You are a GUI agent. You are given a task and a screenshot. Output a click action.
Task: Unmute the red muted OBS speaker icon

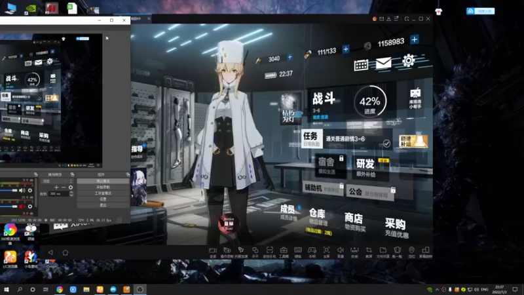pos(22,206)
